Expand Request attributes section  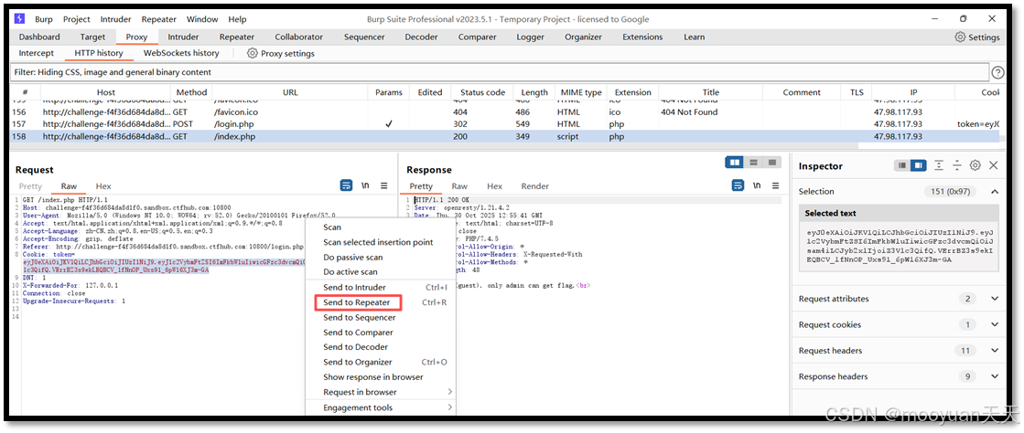[x=995, y=299]
